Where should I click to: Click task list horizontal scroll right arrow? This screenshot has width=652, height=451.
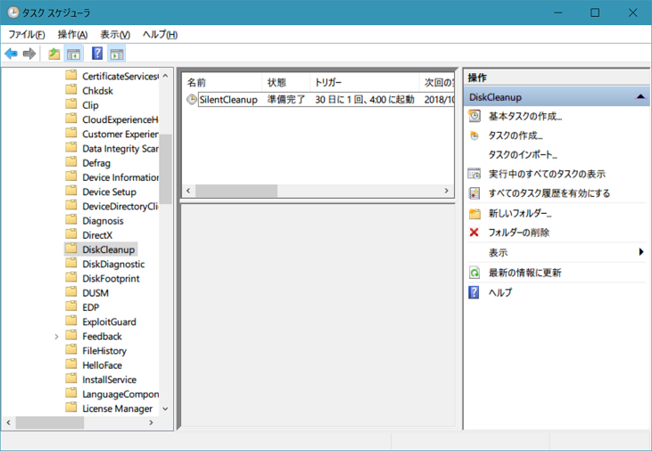[x=447, y=191]
